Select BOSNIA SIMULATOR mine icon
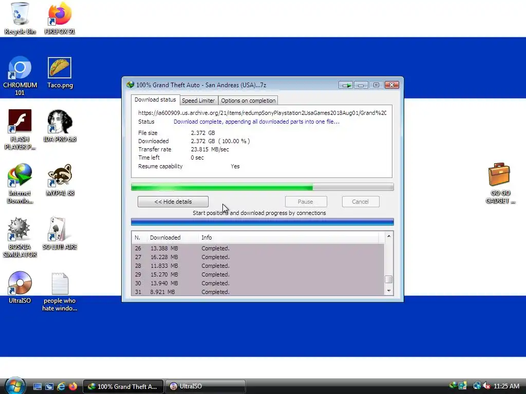Viewport: 526px width, 394px height. coord(20,237)
